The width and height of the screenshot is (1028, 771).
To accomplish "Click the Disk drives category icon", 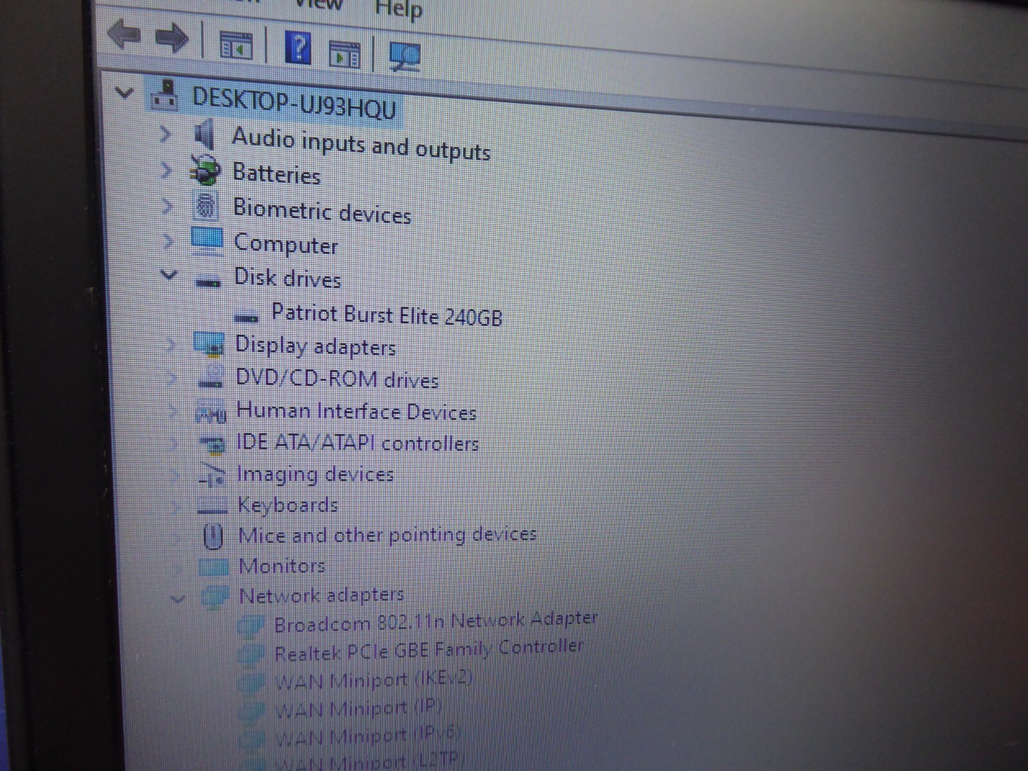I will coord(208,282).
